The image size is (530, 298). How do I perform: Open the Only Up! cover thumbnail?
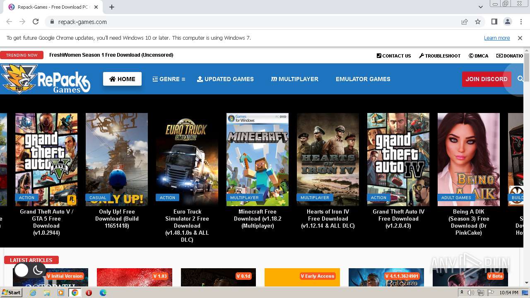point(117,159)
